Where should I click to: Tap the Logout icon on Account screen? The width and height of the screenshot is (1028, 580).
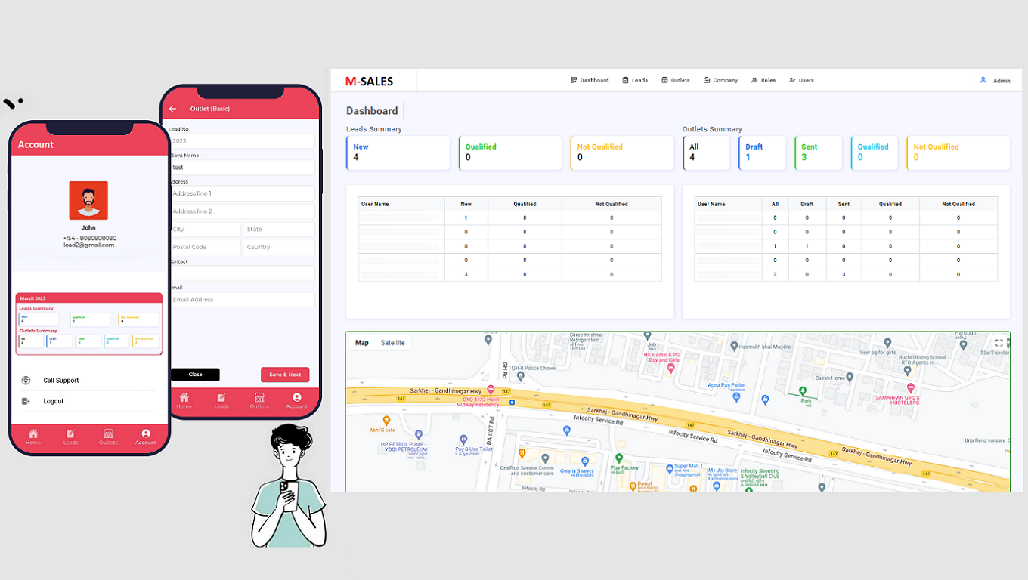point(26,401)
